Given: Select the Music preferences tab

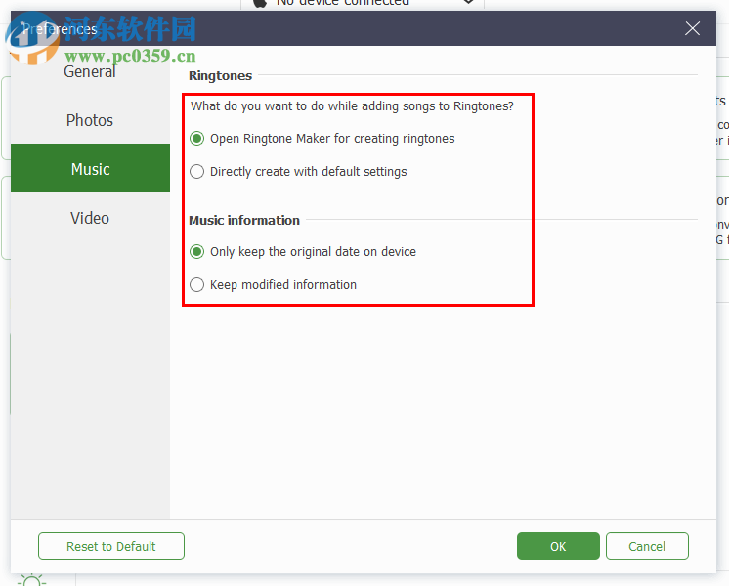Looking at the screenshot, I should (x=90, y=168).
